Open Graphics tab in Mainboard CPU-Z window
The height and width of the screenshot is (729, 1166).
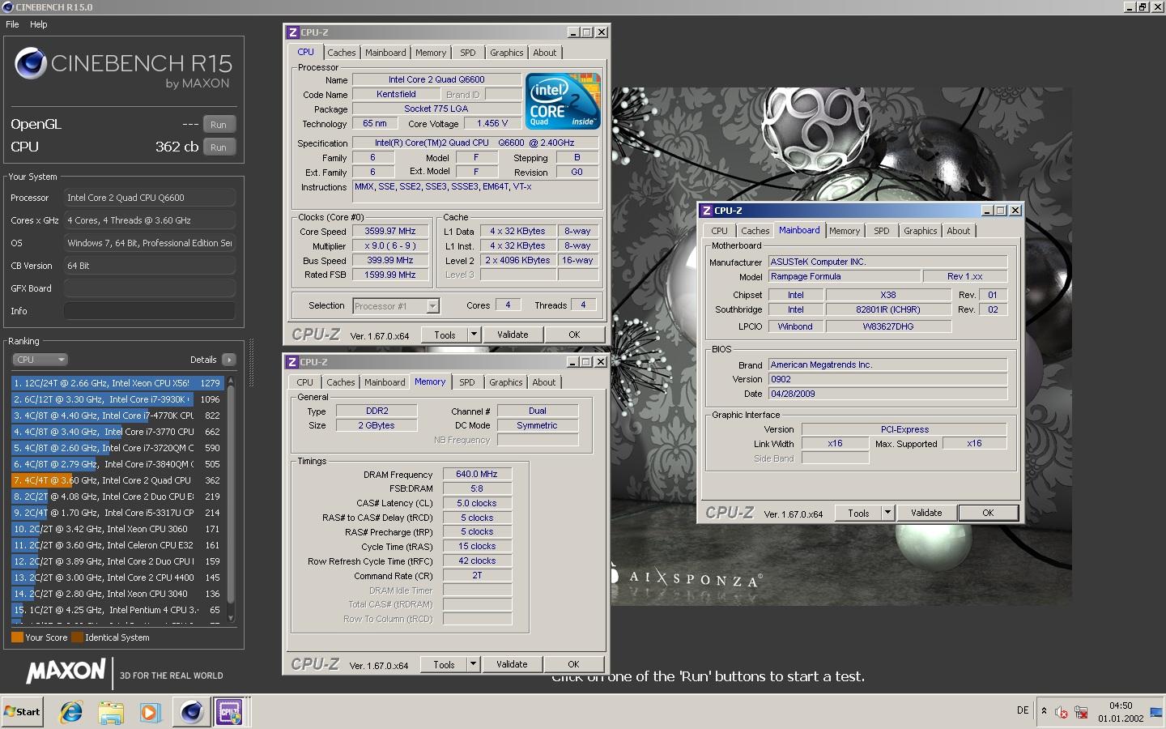[x=921, y=231]
